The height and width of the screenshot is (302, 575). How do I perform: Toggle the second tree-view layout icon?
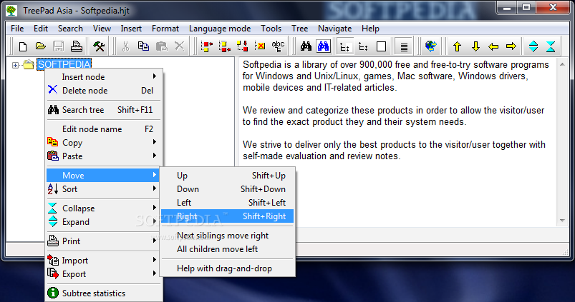coord(363,46)
